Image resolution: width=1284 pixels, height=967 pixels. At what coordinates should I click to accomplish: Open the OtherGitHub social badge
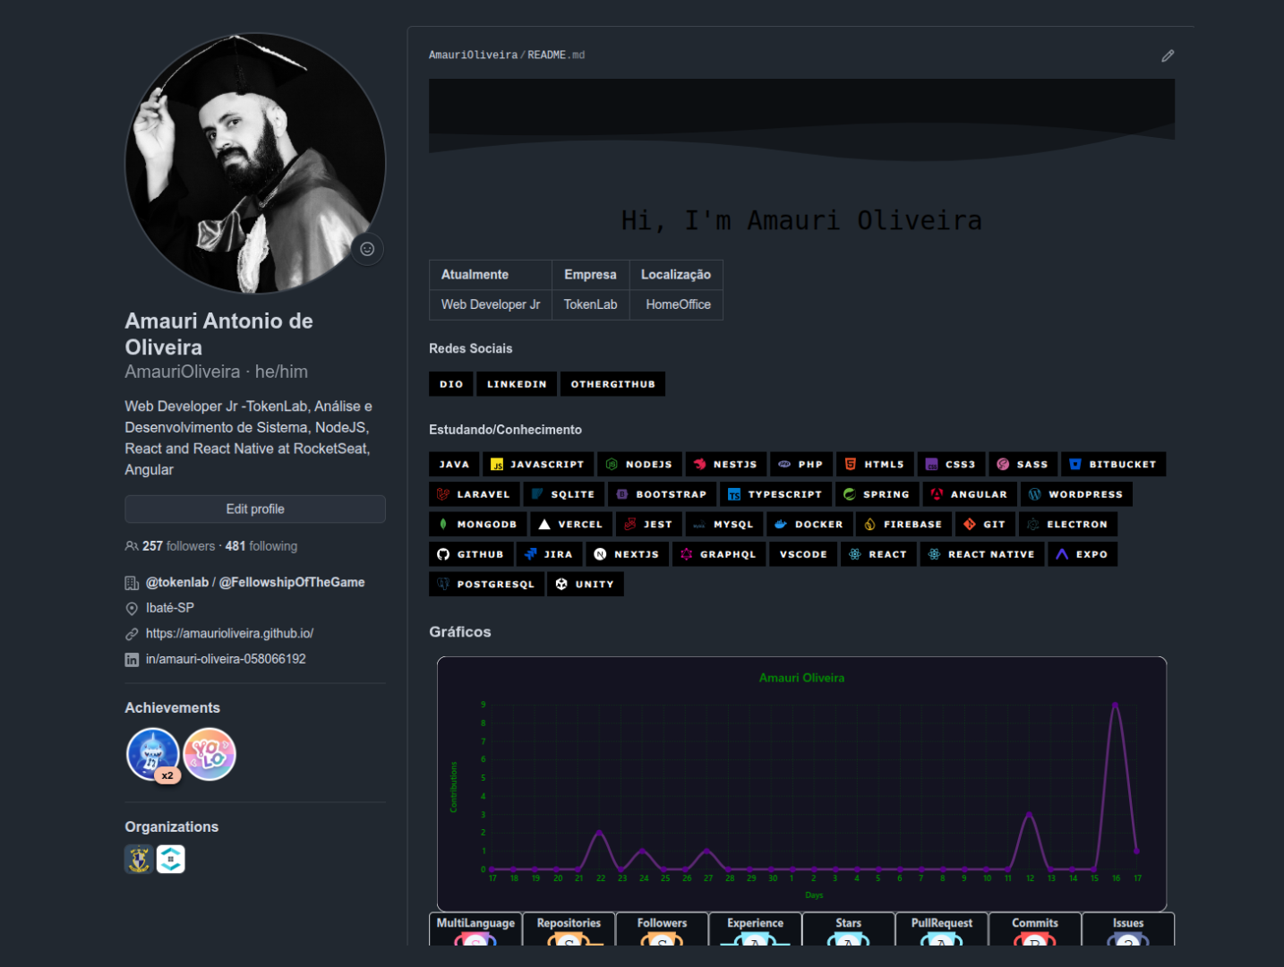click(612, 384)
